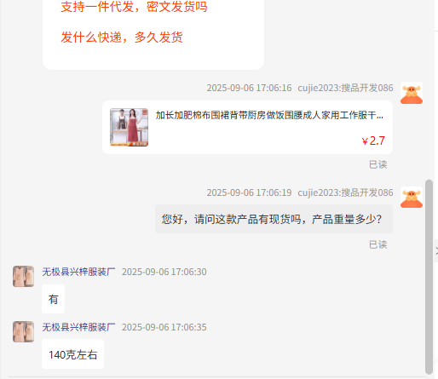Click 已读 status under the stock question

377,244
